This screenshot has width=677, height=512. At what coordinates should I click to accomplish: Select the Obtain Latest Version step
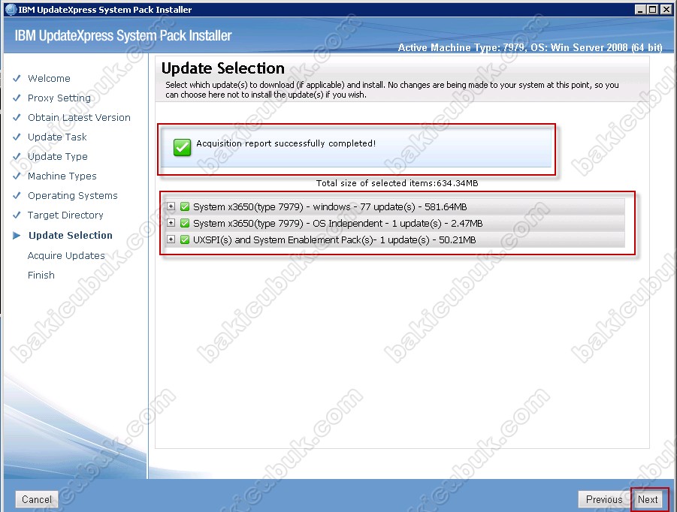coord(79,117)
